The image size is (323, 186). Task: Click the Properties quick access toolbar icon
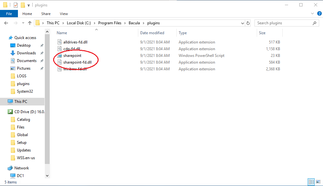pyautogui.click(x=16, y=5)
